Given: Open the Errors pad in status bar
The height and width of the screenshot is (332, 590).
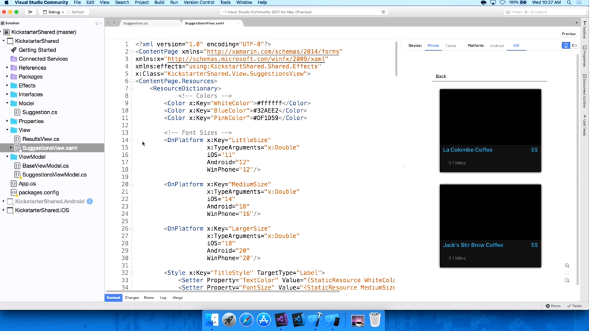Looking at the screenshot, I should [553, 306].
